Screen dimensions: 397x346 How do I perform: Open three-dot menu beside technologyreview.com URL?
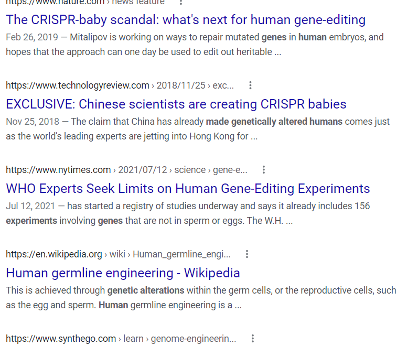[x=250, y=85]
